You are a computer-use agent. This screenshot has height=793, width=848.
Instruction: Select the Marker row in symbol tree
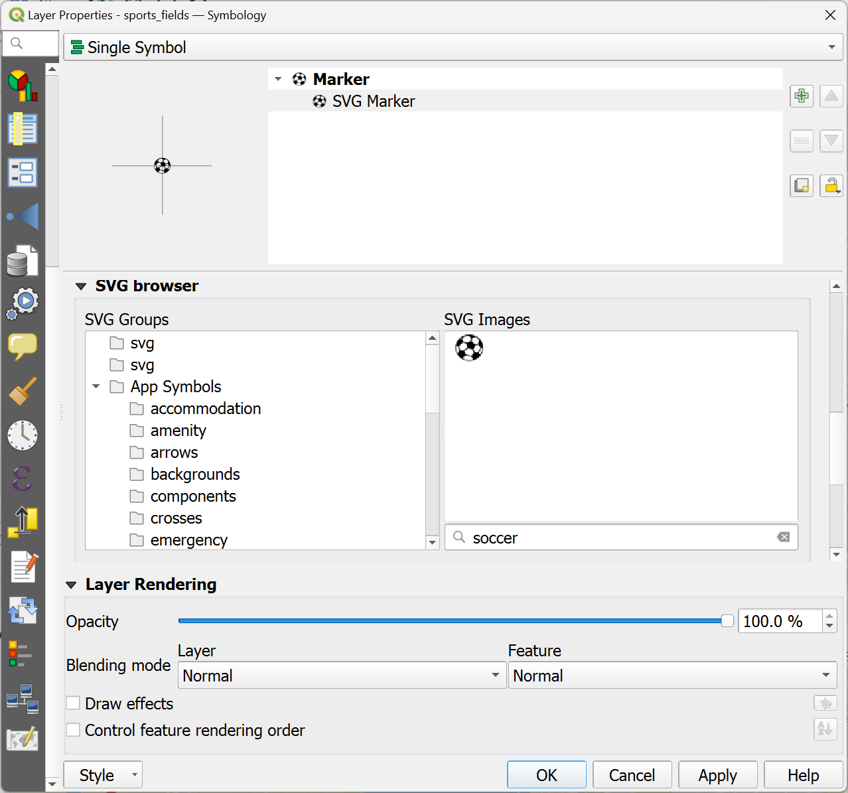(526, 79)
